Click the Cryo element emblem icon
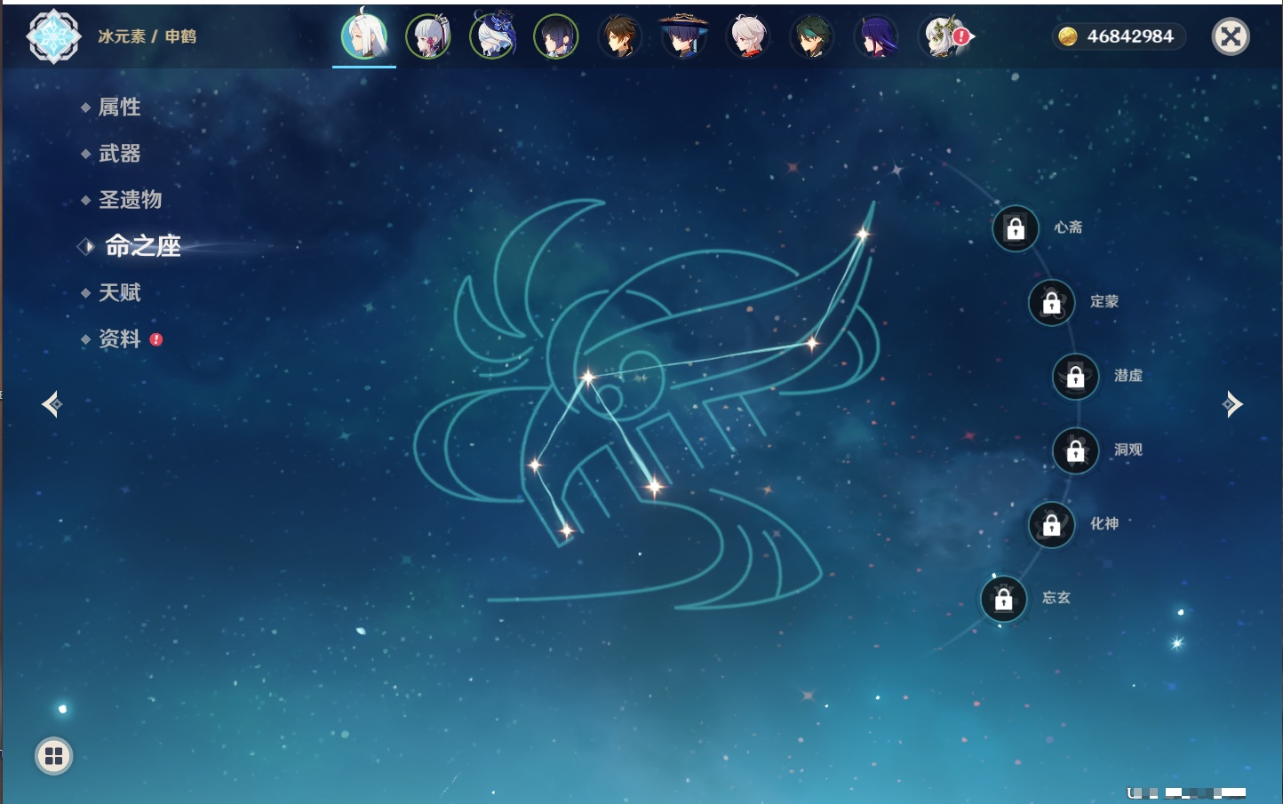The image size is (1283, 804). (x=53, y=36)
